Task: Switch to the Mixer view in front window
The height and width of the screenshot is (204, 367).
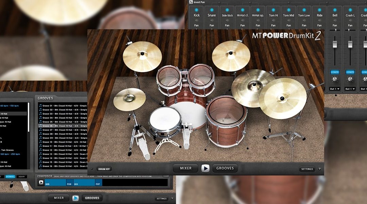Action: click(186, 168)
